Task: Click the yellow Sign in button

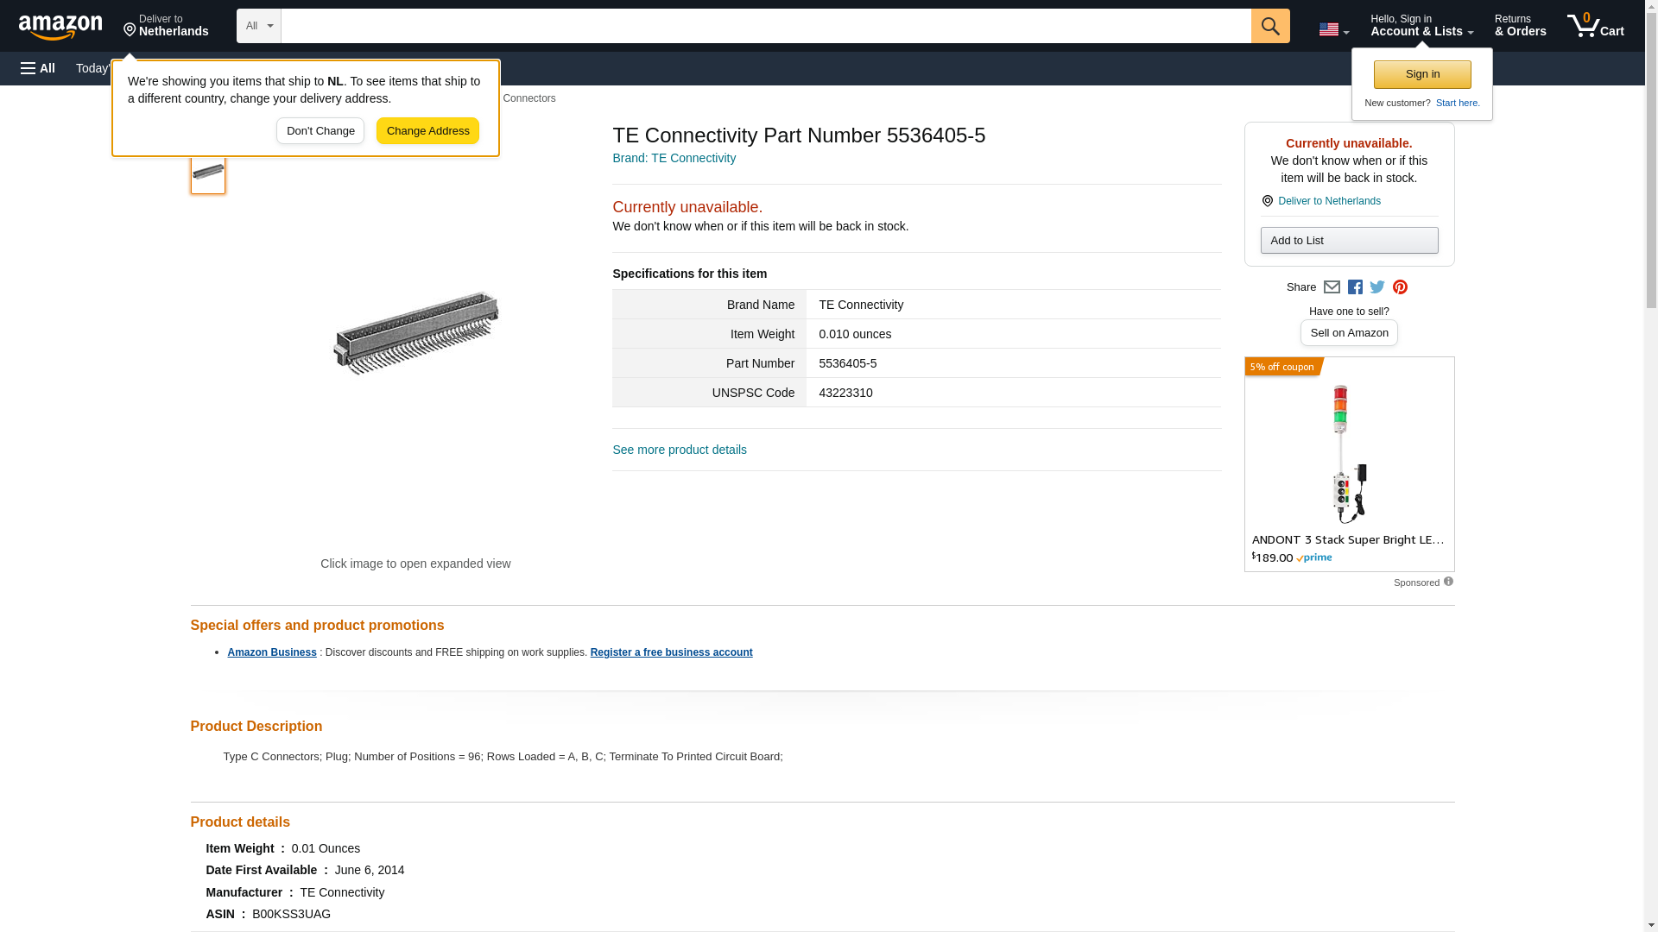Action: [x=1422, y=74]
